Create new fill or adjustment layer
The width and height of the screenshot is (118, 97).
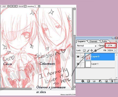(100, 81)
